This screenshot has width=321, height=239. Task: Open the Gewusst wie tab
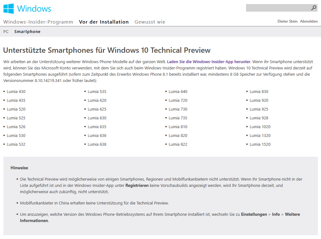(x=150, y=22)
